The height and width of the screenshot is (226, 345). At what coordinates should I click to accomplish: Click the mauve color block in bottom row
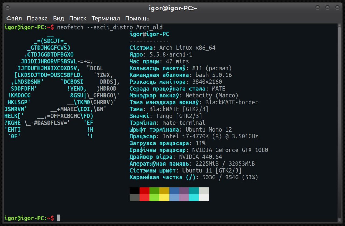pyautogui.click(x=184, y=198)
